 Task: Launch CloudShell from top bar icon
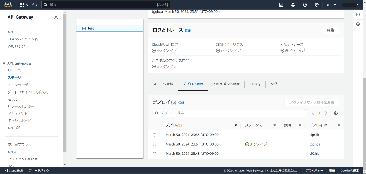coord(281,5)
